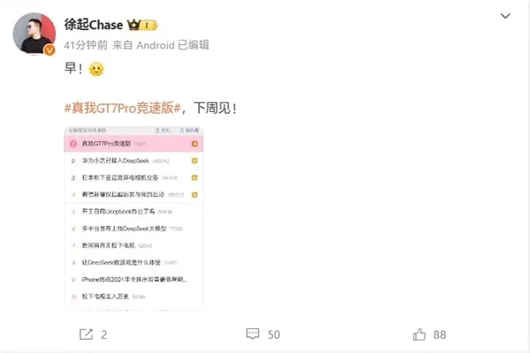Click the smiling sun emoji

(x=96, y=69)
